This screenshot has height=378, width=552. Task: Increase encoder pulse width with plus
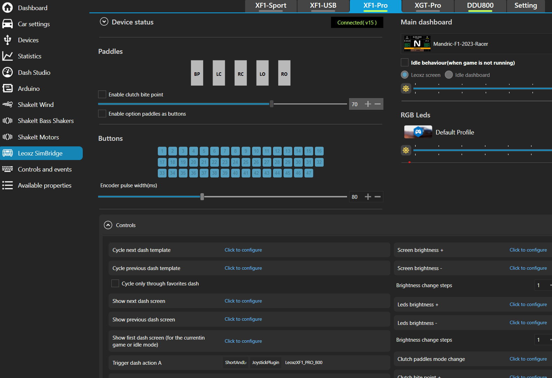(368, 197)
